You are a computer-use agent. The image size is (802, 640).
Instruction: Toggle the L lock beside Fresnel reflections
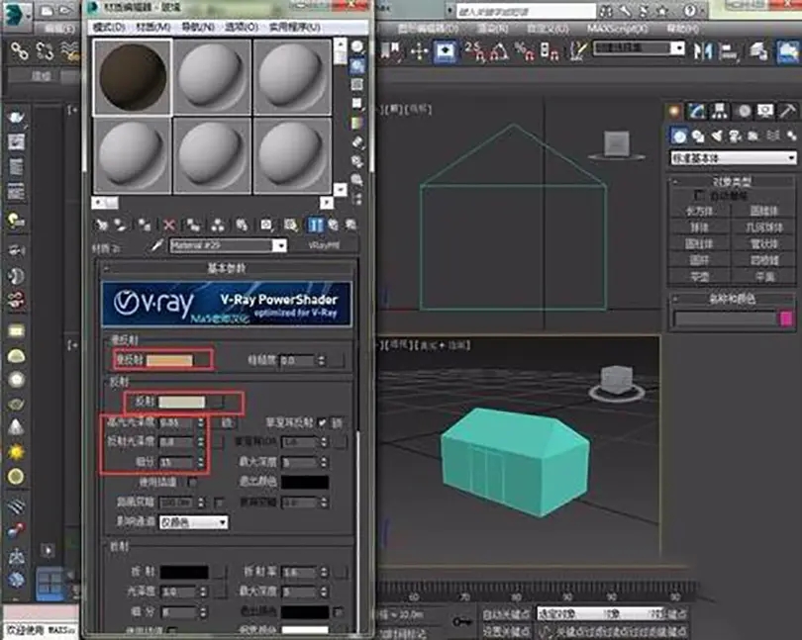tap(338, 422)
